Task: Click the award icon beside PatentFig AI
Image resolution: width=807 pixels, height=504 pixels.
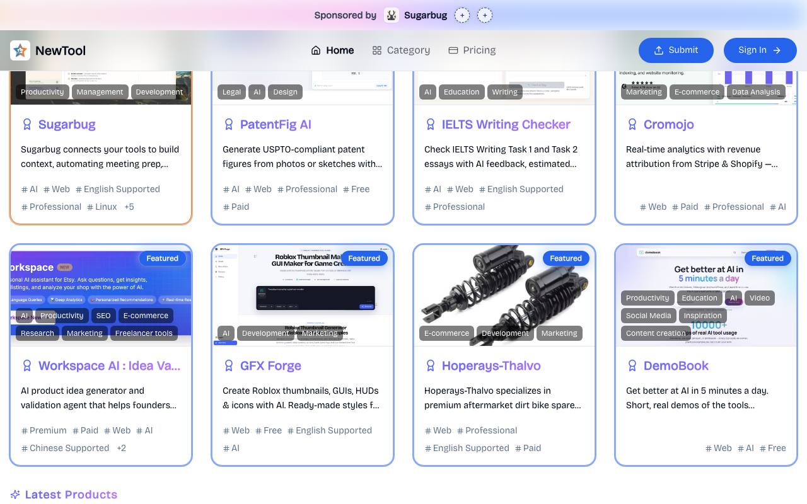Action: [x=229, y=125]
